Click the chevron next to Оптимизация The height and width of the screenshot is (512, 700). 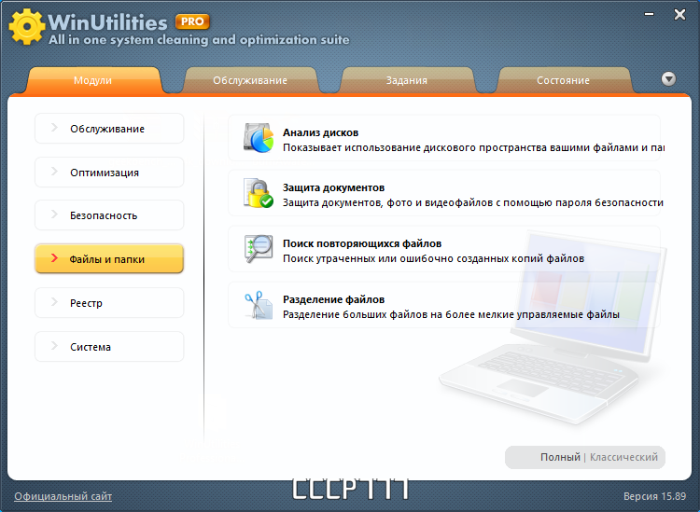pyautogui.click(x=54, y=172)
